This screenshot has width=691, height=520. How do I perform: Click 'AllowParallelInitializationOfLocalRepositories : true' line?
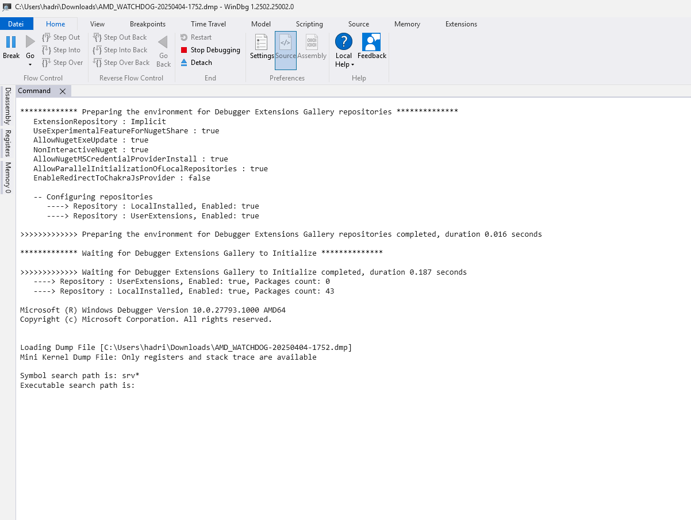point(151,168)
